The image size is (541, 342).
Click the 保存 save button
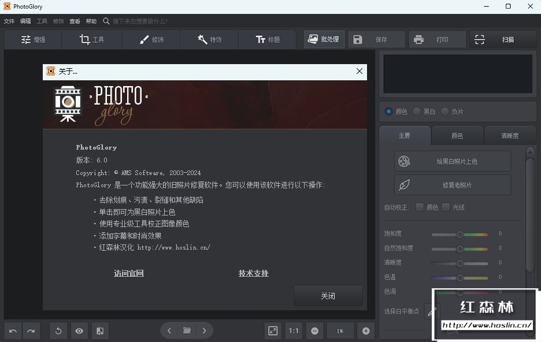(x=376, y=40)
